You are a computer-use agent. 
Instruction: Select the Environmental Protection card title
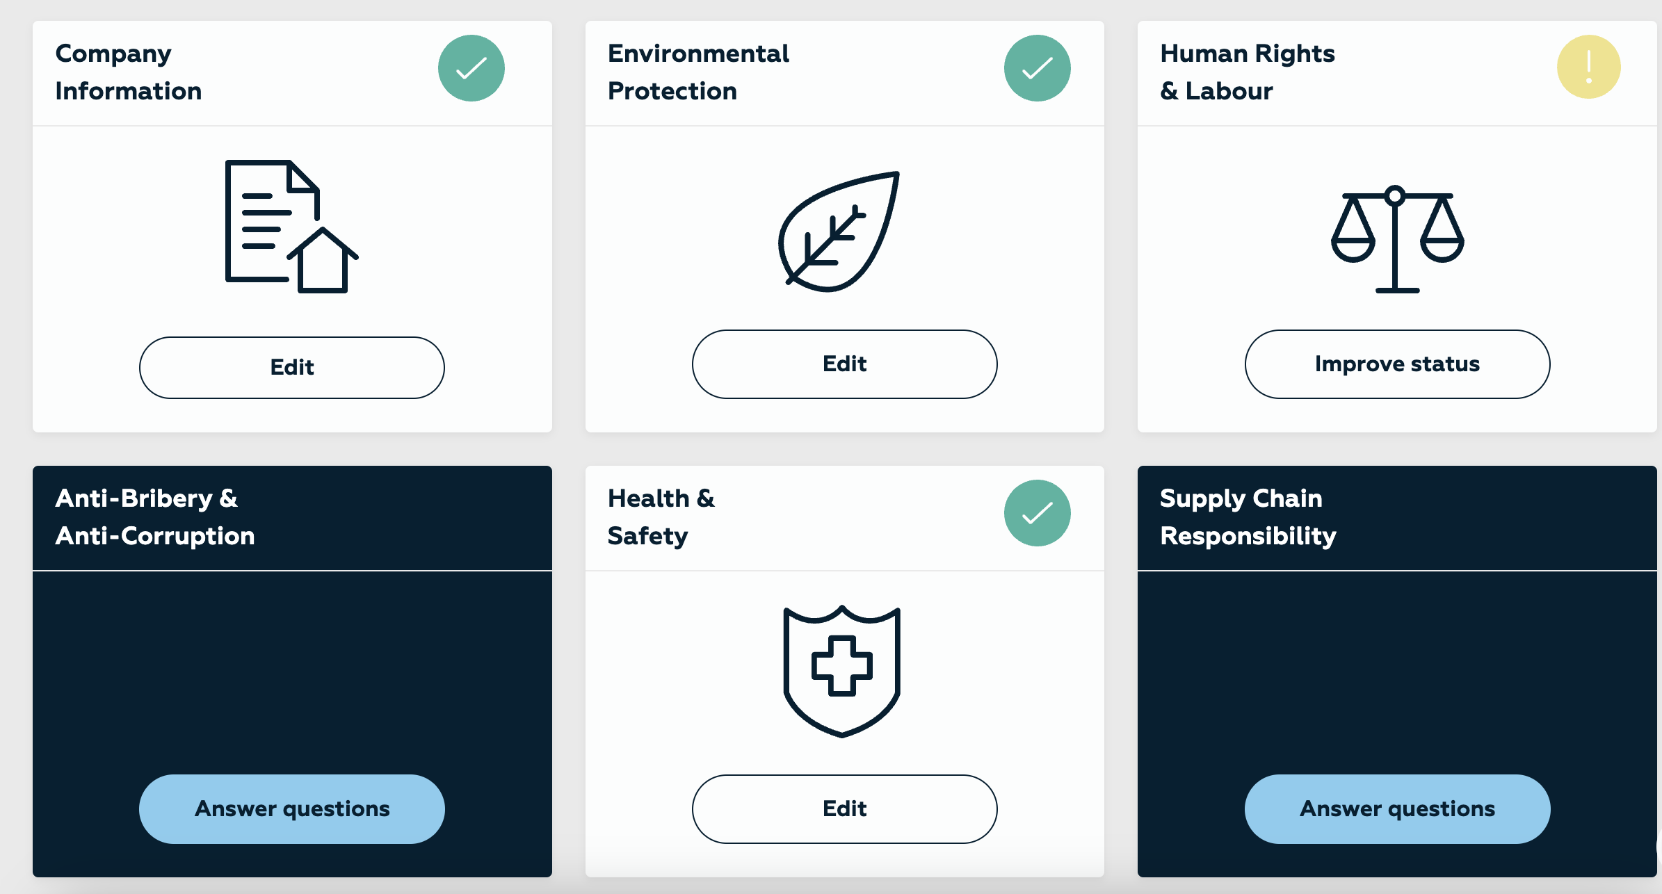click(698, 72)
